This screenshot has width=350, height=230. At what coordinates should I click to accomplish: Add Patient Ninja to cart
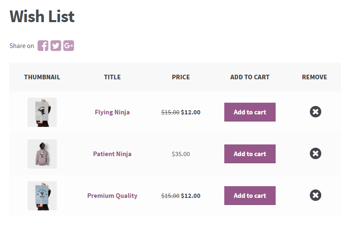pyautogui.click(x=250, y=154)
